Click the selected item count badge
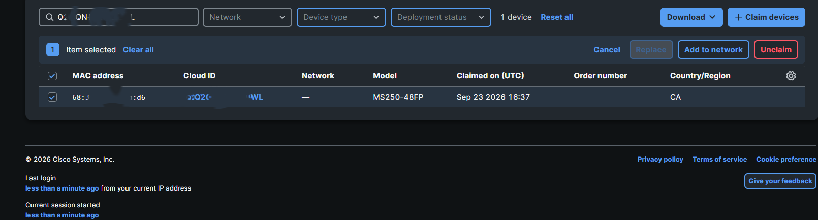 (x=53, y=50)
